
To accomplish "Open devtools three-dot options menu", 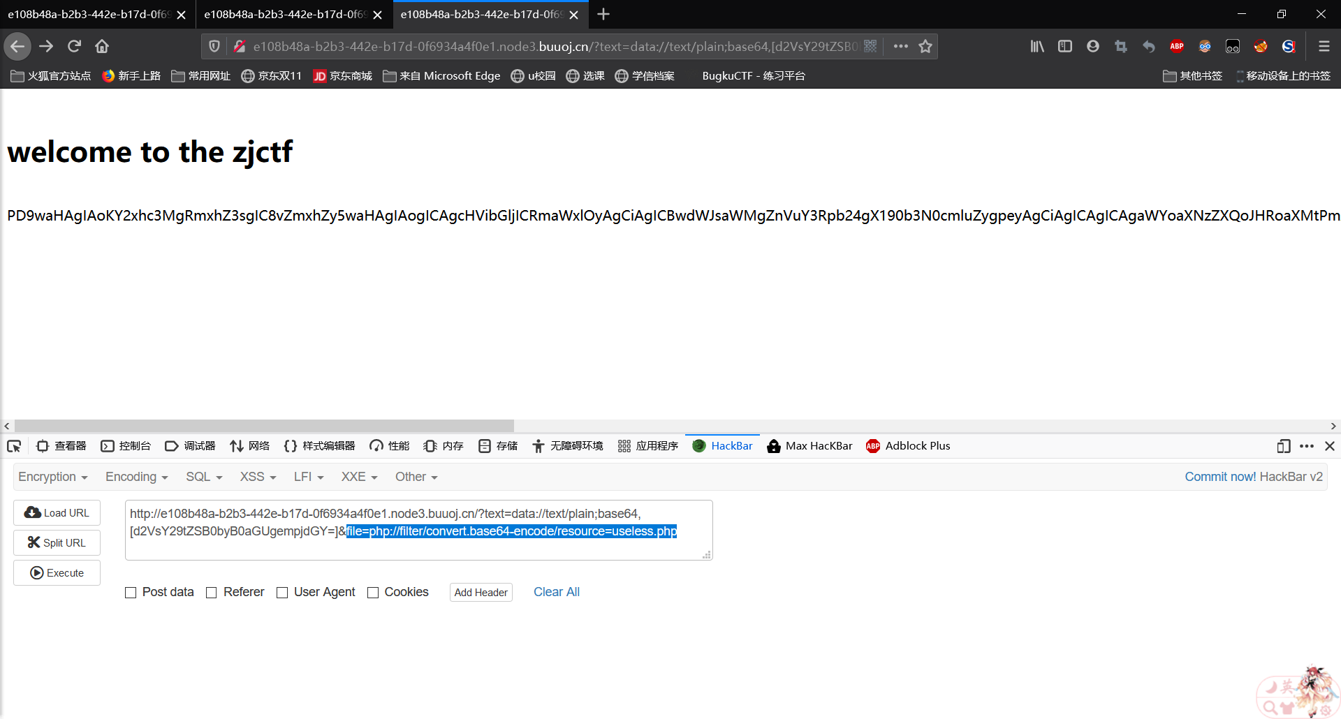I will pyautogui.click(x=1307, y=446).
